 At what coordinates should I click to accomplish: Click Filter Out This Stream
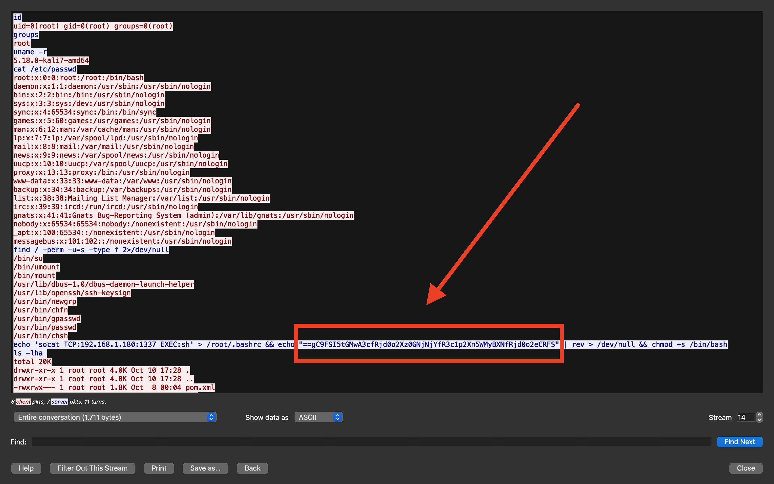click(x=92, y=468)
